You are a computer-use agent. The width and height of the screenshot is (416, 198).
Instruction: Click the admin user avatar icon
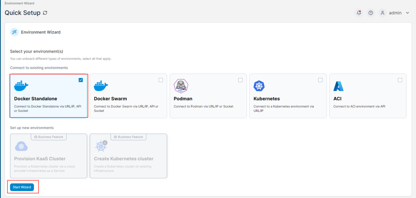[382, 13]
